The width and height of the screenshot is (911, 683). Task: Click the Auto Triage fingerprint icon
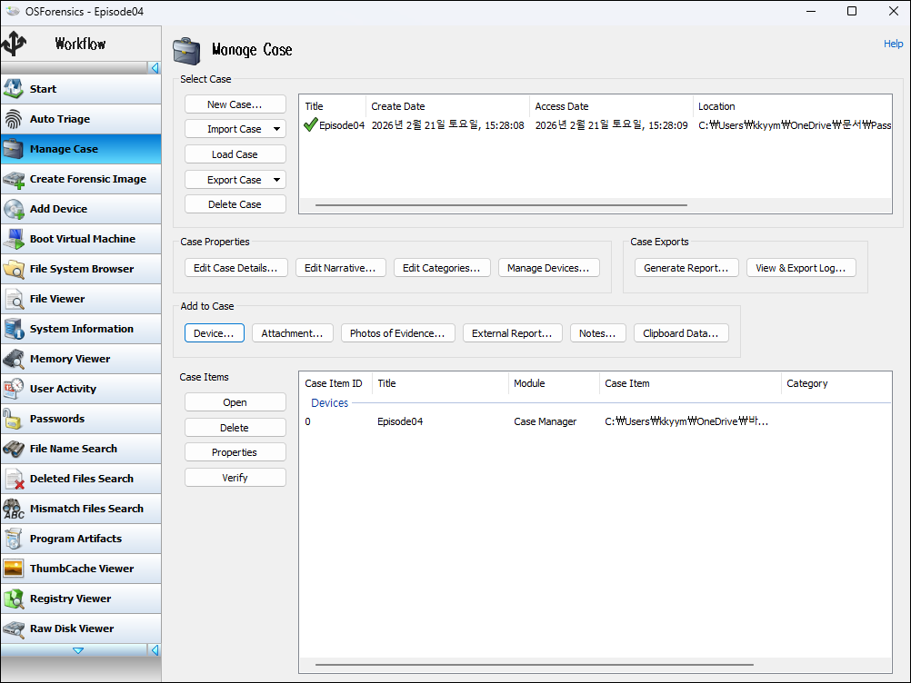tap(14, 119)
